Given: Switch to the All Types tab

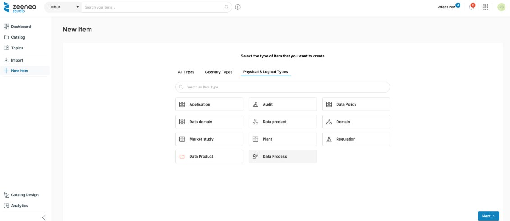Looking at the screenshot, I should click(x=186, y=72).
